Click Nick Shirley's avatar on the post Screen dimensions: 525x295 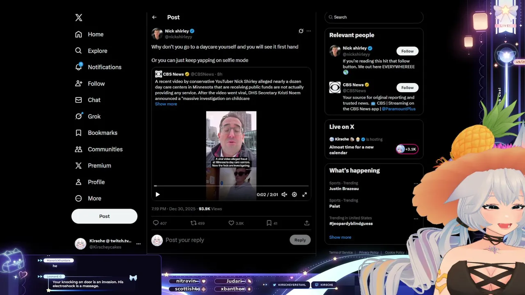click(157, 34)
